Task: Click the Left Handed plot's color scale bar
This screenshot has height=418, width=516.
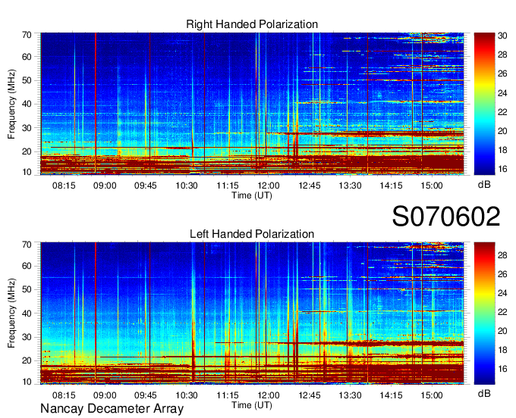Action: pyautogui.click(x=484, y=313)
